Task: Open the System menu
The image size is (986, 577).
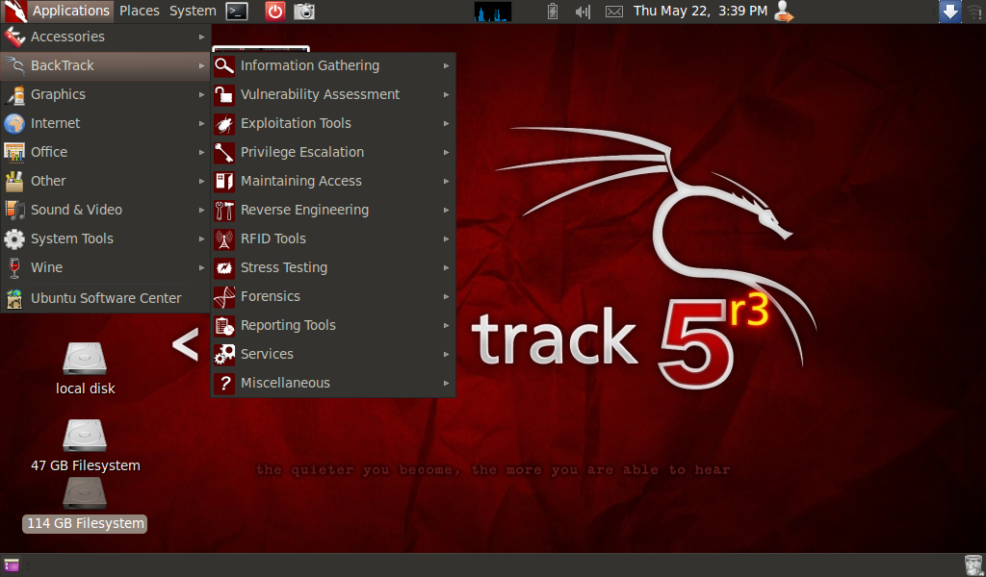Action: pyautogui.click(x=192, y=11)
